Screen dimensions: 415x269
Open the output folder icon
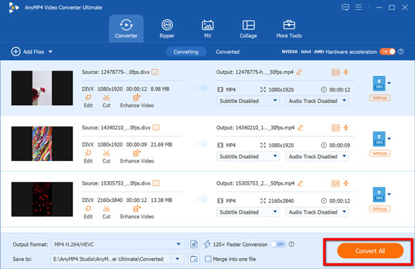pyautogui.click(x=194, y=259)
